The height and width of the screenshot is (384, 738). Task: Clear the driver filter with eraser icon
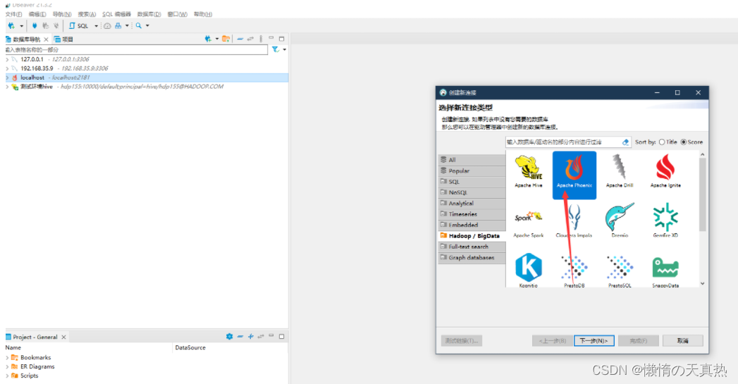pos(625,142)
